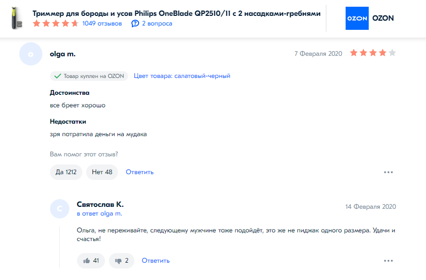
Task: Click the question bubble icon near 2 вопроса
Action: (x=135, y=24)
